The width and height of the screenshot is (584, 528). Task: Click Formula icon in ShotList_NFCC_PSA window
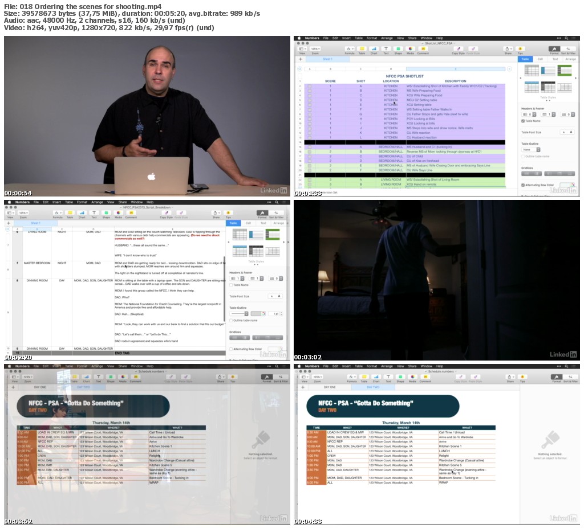pos(349,49)
